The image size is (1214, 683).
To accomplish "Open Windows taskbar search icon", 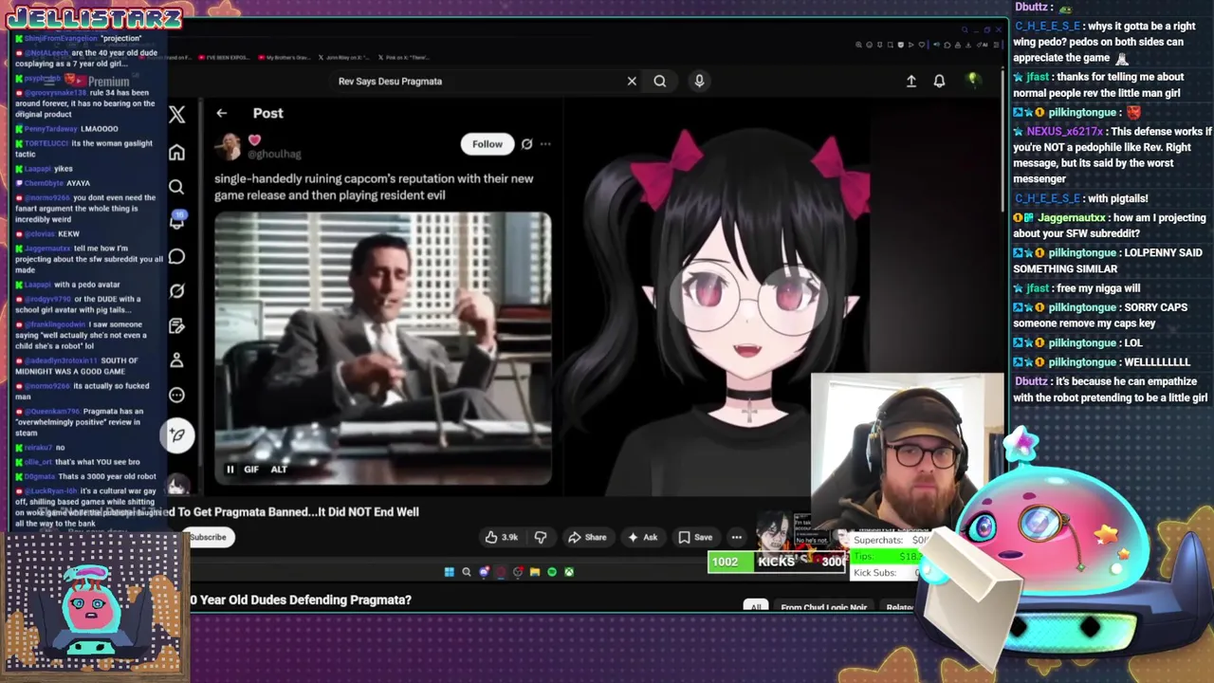I will [x=466, y=572].
